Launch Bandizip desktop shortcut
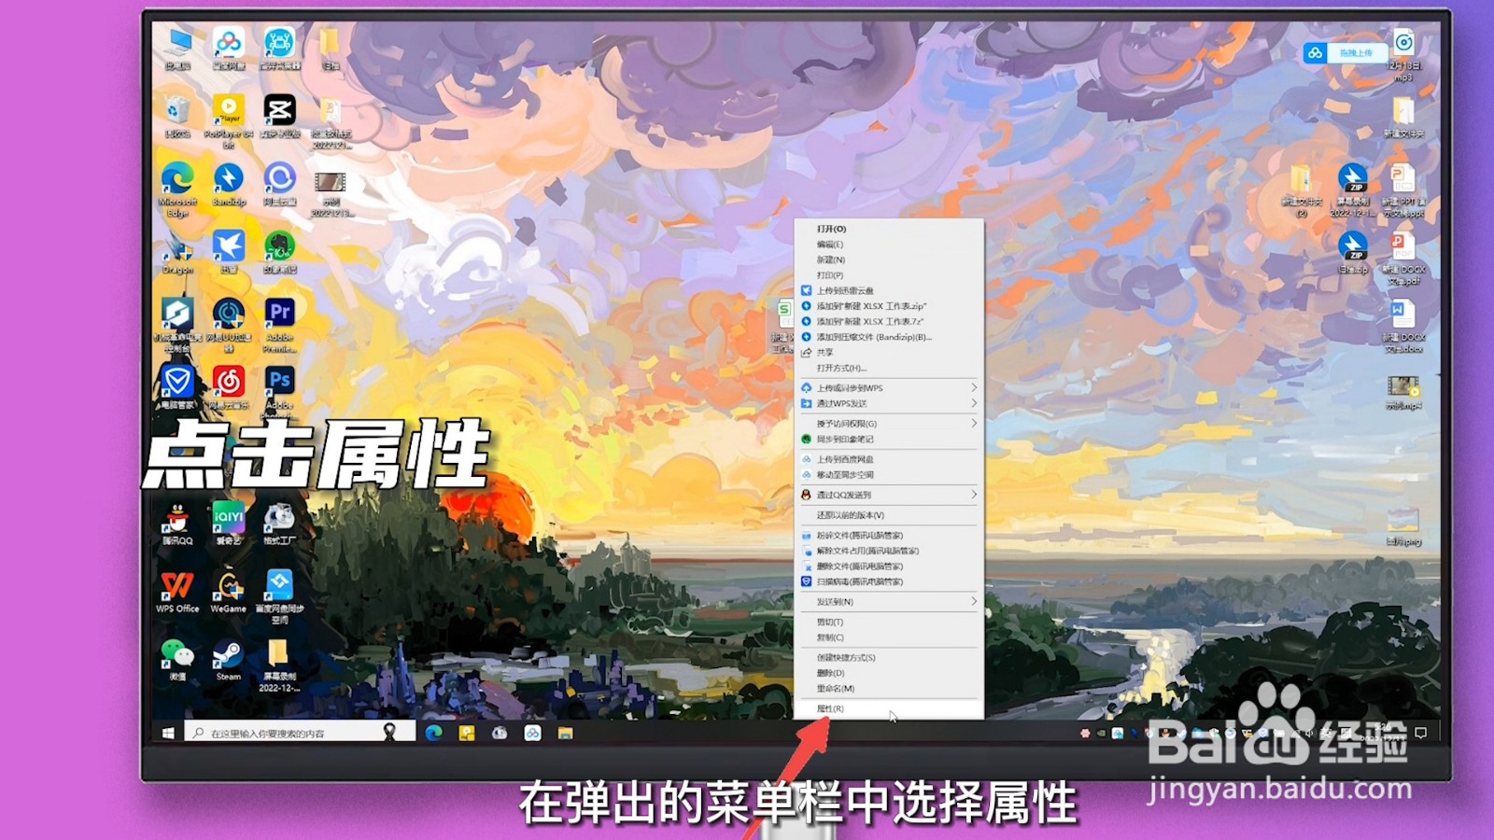1494x840 pixels. [229, 184]
